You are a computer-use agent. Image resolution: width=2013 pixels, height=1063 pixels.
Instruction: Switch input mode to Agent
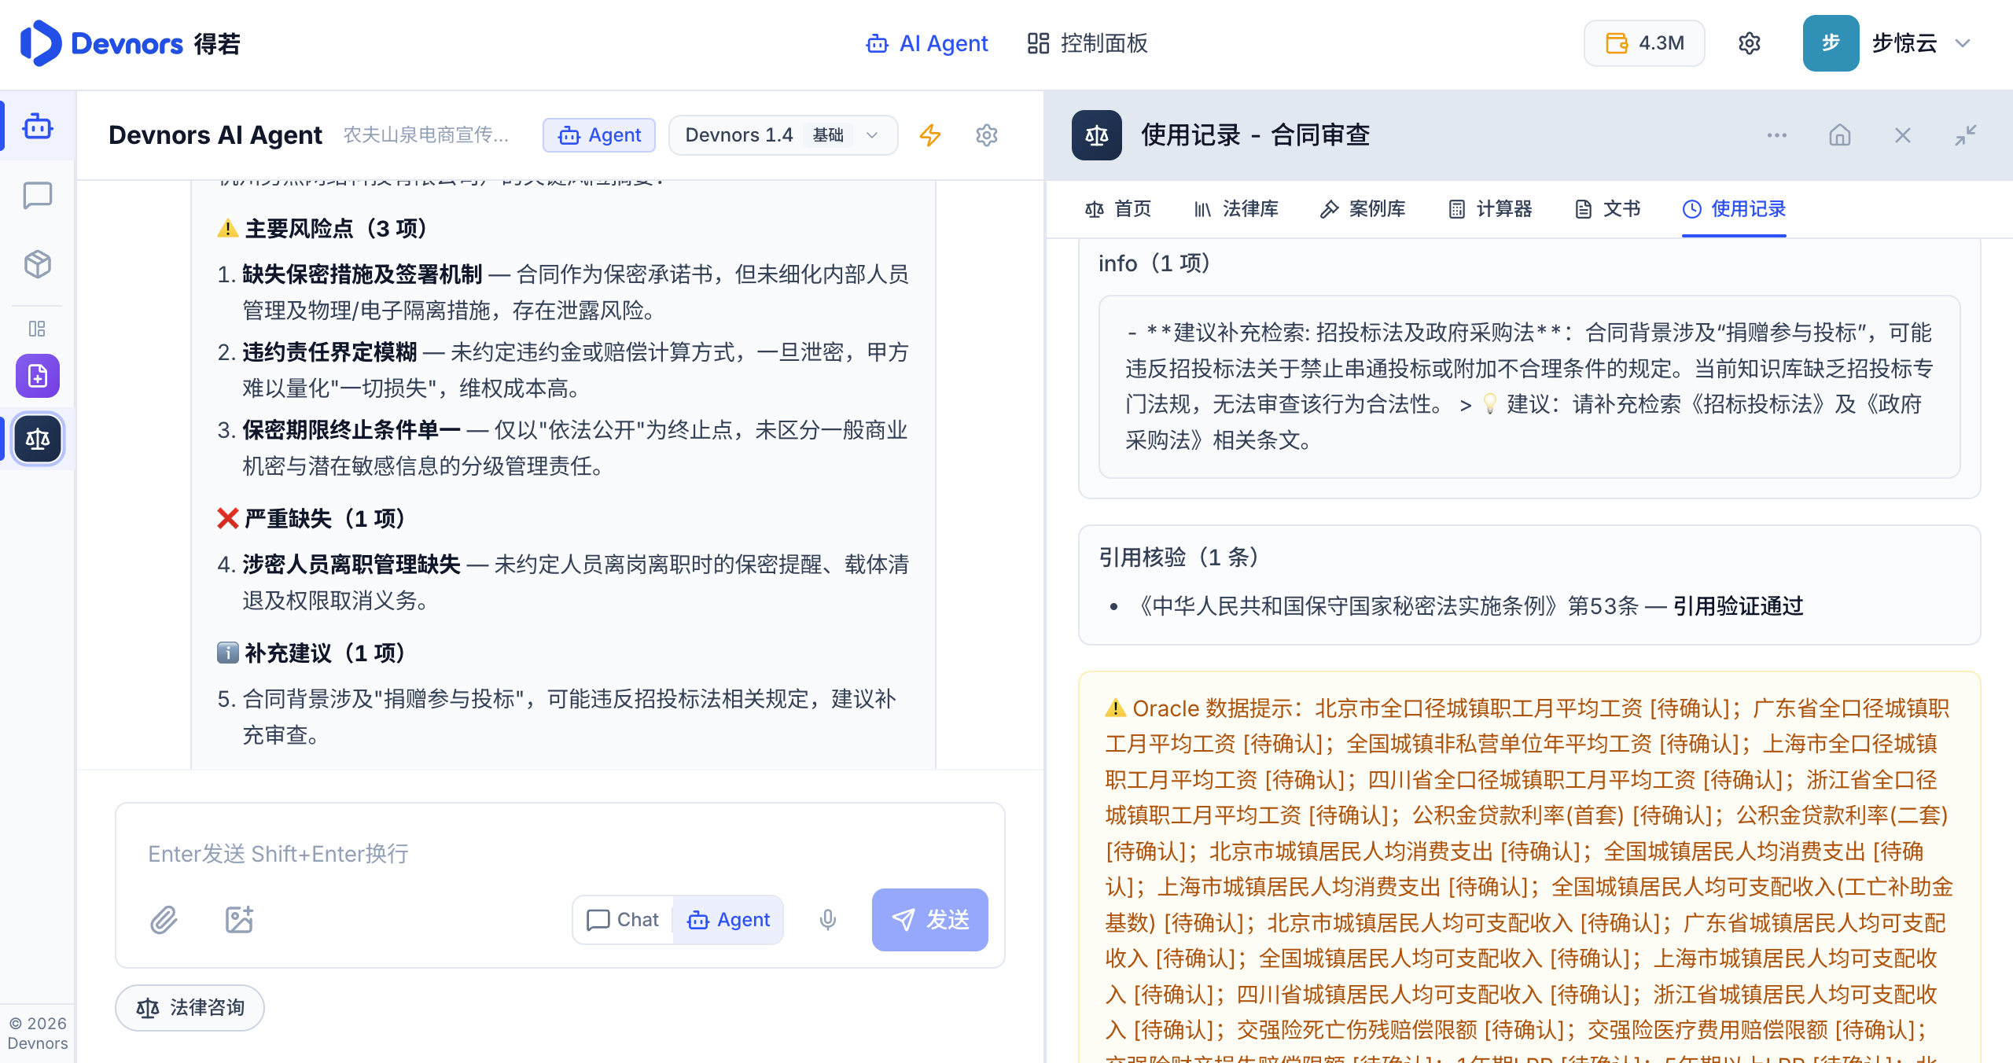[728, 919]
